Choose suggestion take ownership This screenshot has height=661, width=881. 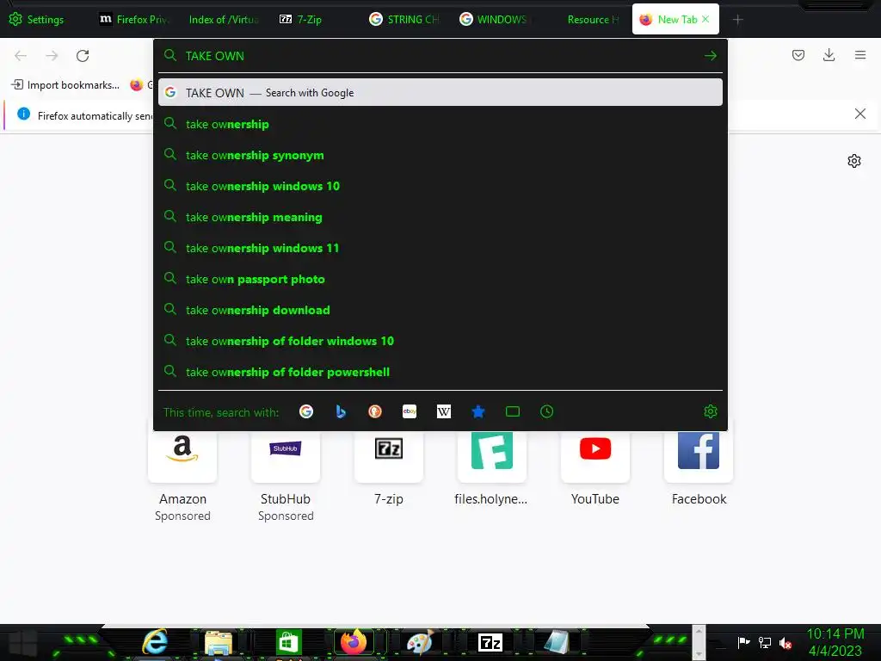(440, 124)
